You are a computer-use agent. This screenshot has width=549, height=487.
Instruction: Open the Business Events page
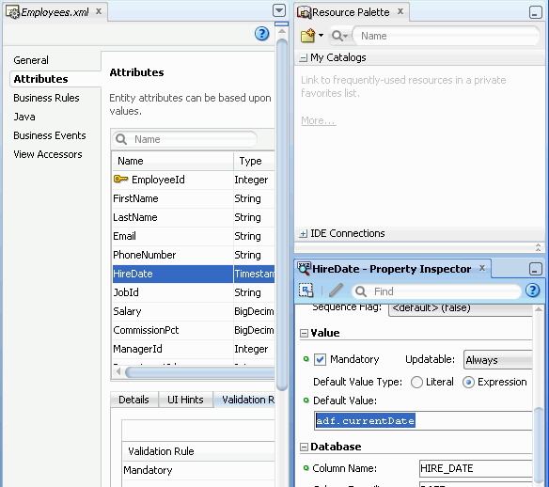pyautogui.click(x=50, y=135)
